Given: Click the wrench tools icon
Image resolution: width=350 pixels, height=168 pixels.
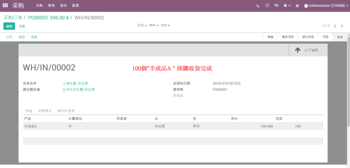Looking at the screenshot, I should tap(297, 6).
